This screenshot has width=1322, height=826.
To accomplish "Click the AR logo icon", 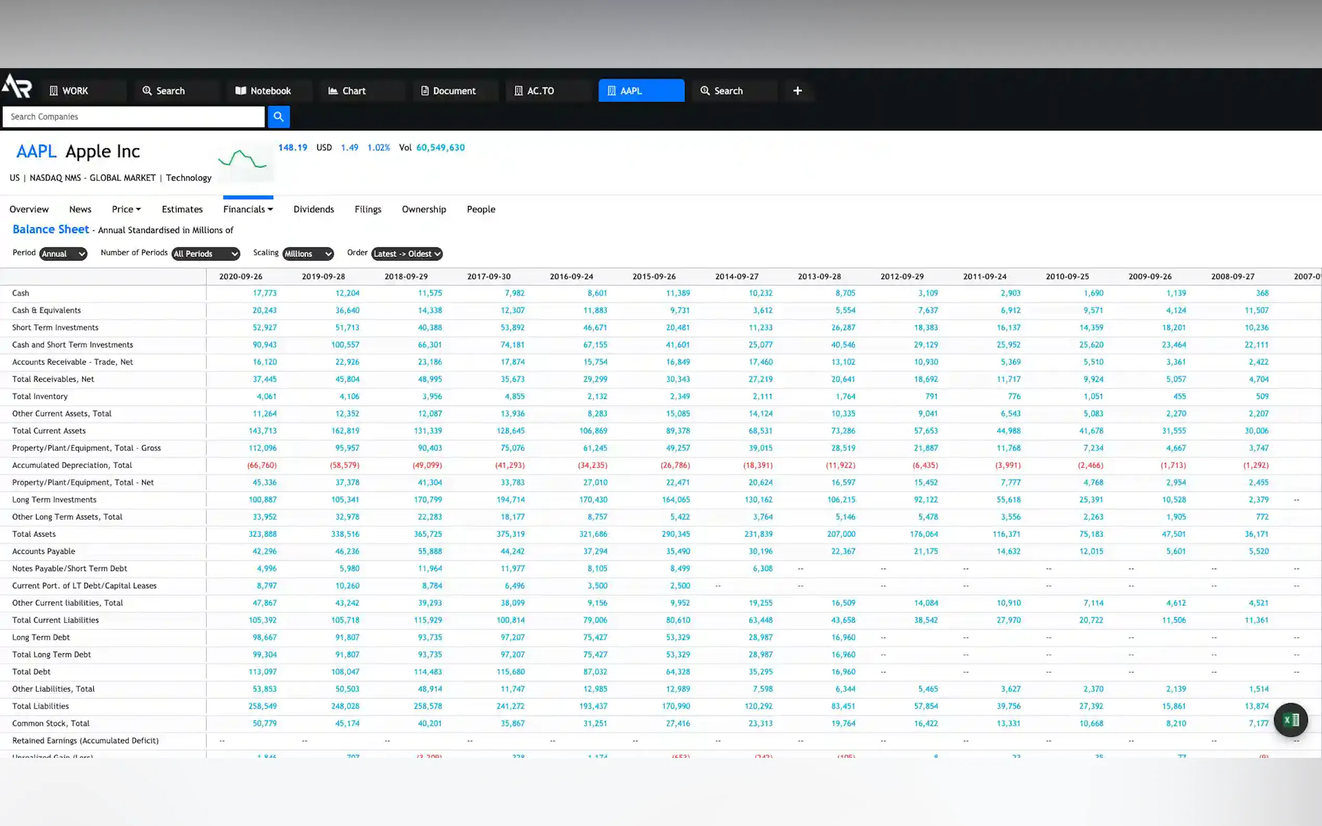I will (x=17, y=86).
